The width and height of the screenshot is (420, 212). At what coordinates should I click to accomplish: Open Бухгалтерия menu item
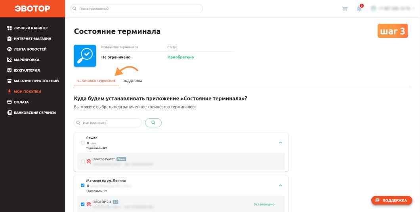click(x=27, y=70)
